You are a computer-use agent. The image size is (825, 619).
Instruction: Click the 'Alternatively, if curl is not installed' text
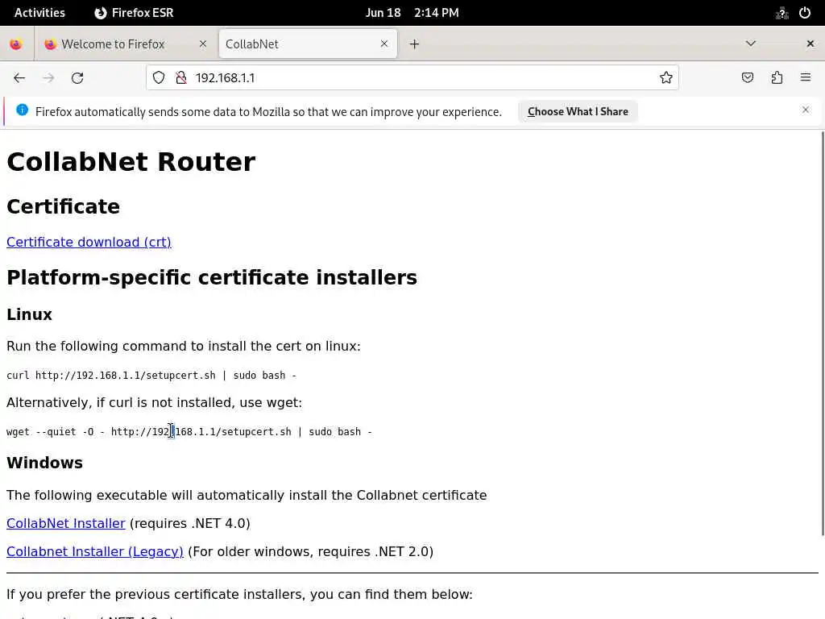154,403
